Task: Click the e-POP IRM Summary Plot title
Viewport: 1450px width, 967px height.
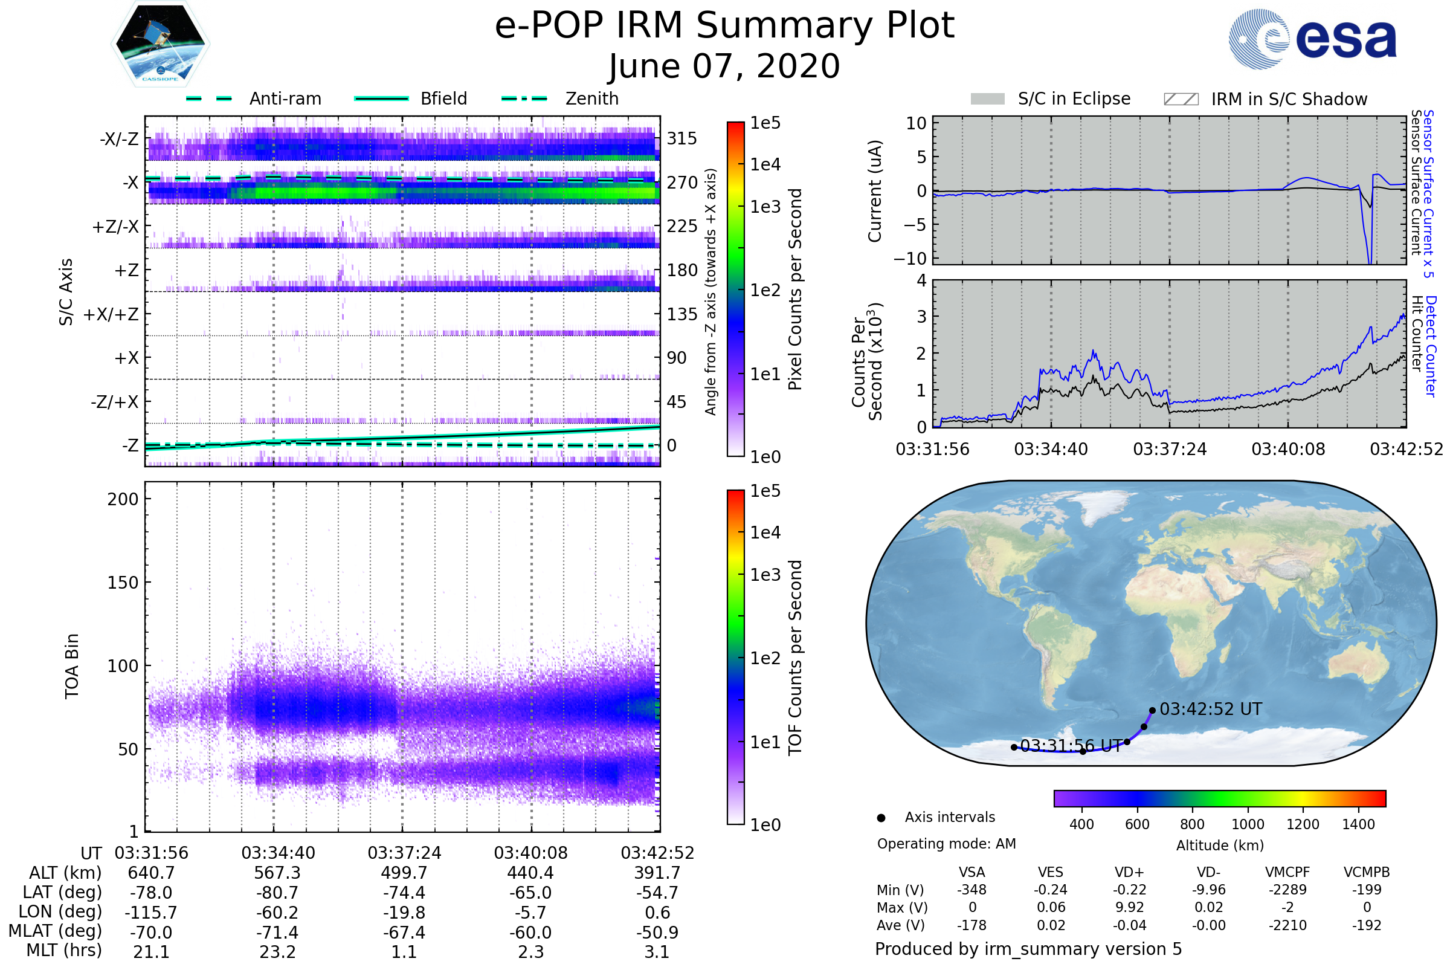Action: pyautogui.click(x=724, y=26)
